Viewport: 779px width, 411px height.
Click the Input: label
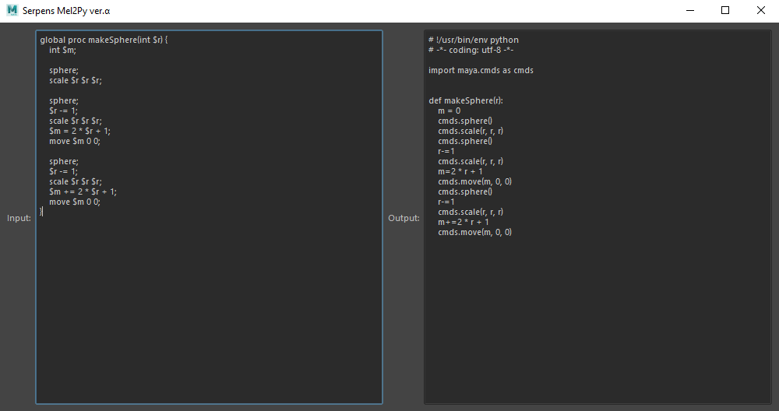[x=19, y=218]
